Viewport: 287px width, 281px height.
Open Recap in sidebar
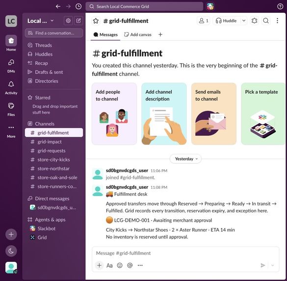[54, 63]
